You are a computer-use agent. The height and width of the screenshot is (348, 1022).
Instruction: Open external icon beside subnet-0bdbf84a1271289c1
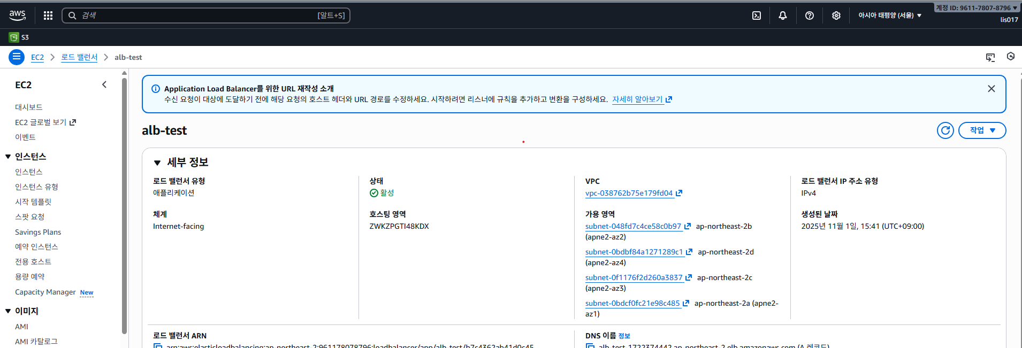(689, 252)
